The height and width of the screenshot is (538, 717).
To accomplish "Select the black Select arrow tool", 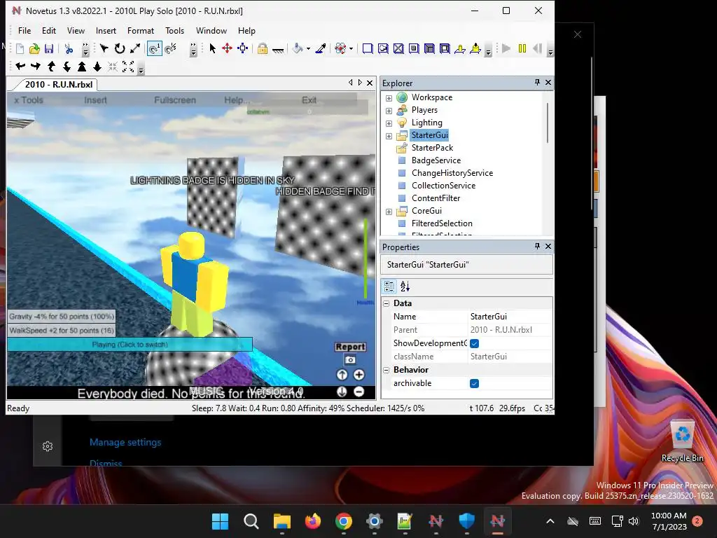I will [x=212, y=48].
